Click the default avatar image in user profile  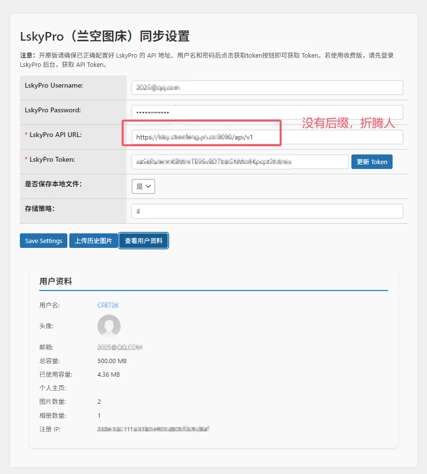(x=109, y=326)
